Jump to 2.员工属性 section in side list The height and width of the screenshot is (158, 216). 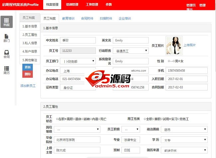pyautogui.click(x=30, y=35)
